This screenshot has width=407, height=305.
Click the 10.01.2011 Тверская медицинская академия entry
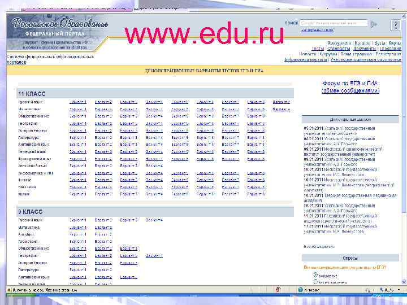[x=350, y=198]
